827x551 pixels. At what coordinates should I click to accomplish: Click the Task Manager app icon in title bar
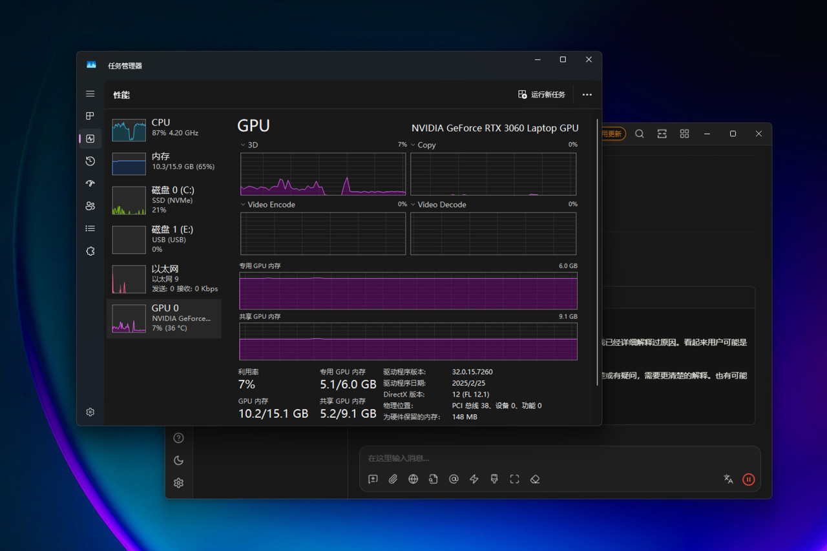(x=91, y=65)
